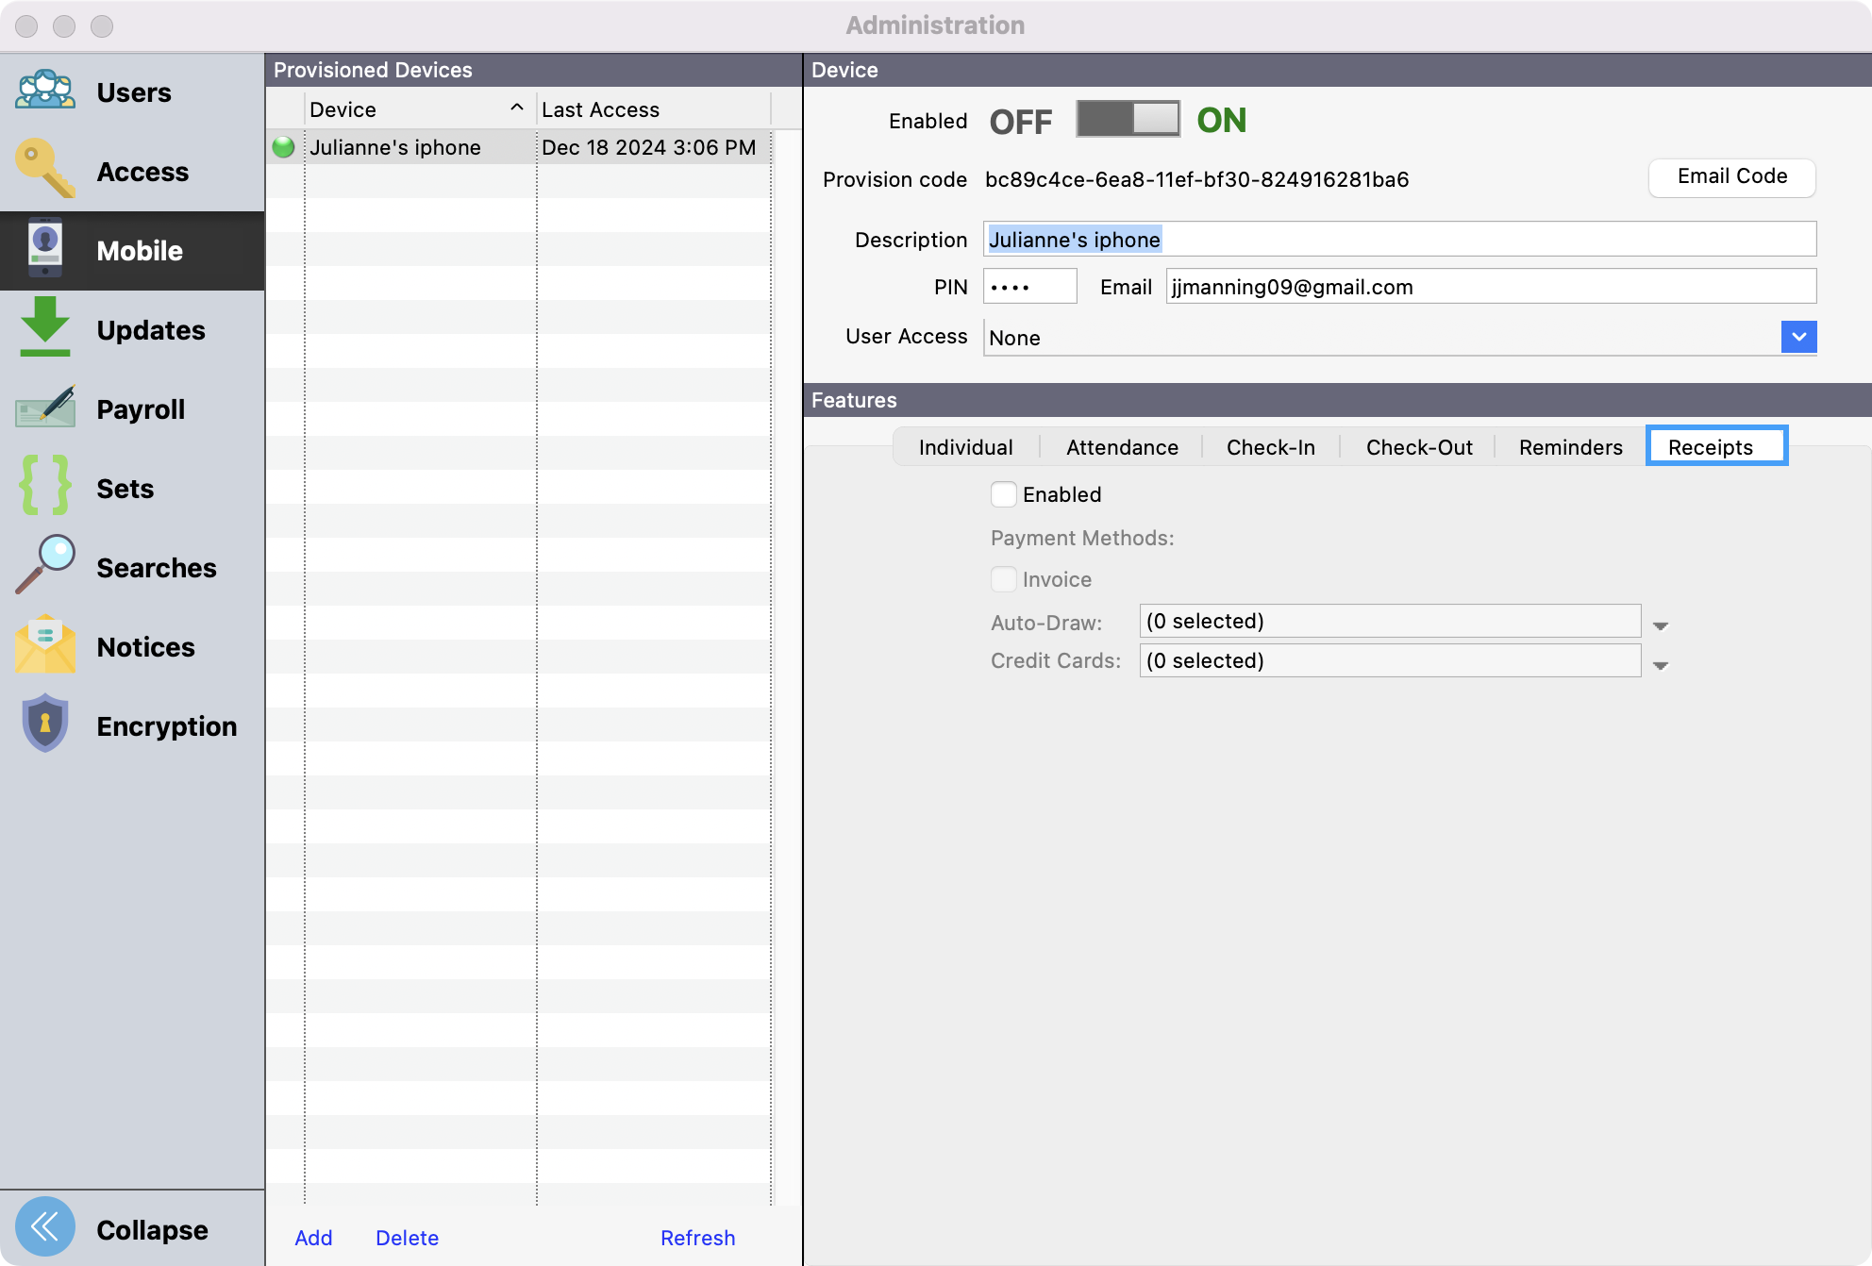Switch to the Check-Out features tab

(1418, 447)
